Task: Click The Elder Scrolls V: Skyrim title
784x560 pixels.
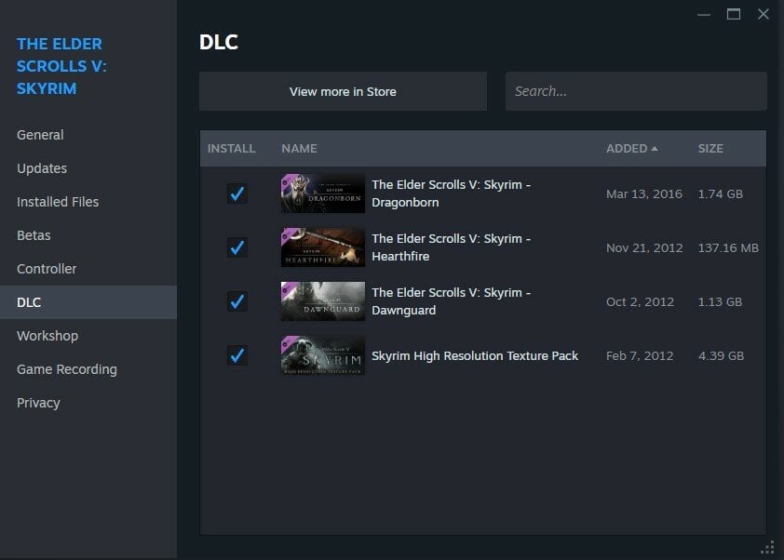Action: 61,66
